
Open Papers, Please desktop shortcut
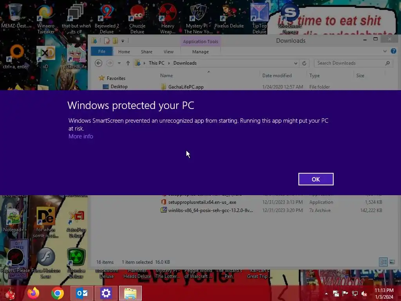tap(15, 261)
